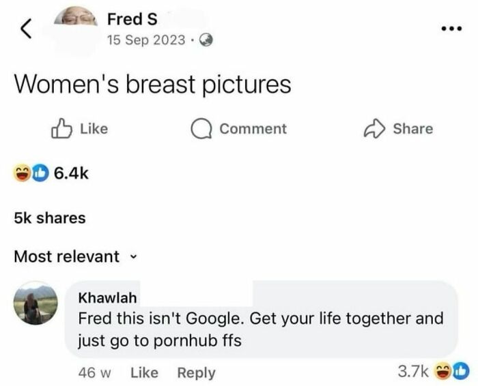Click the thumbs-up Like icon on post

pos(63,129)
